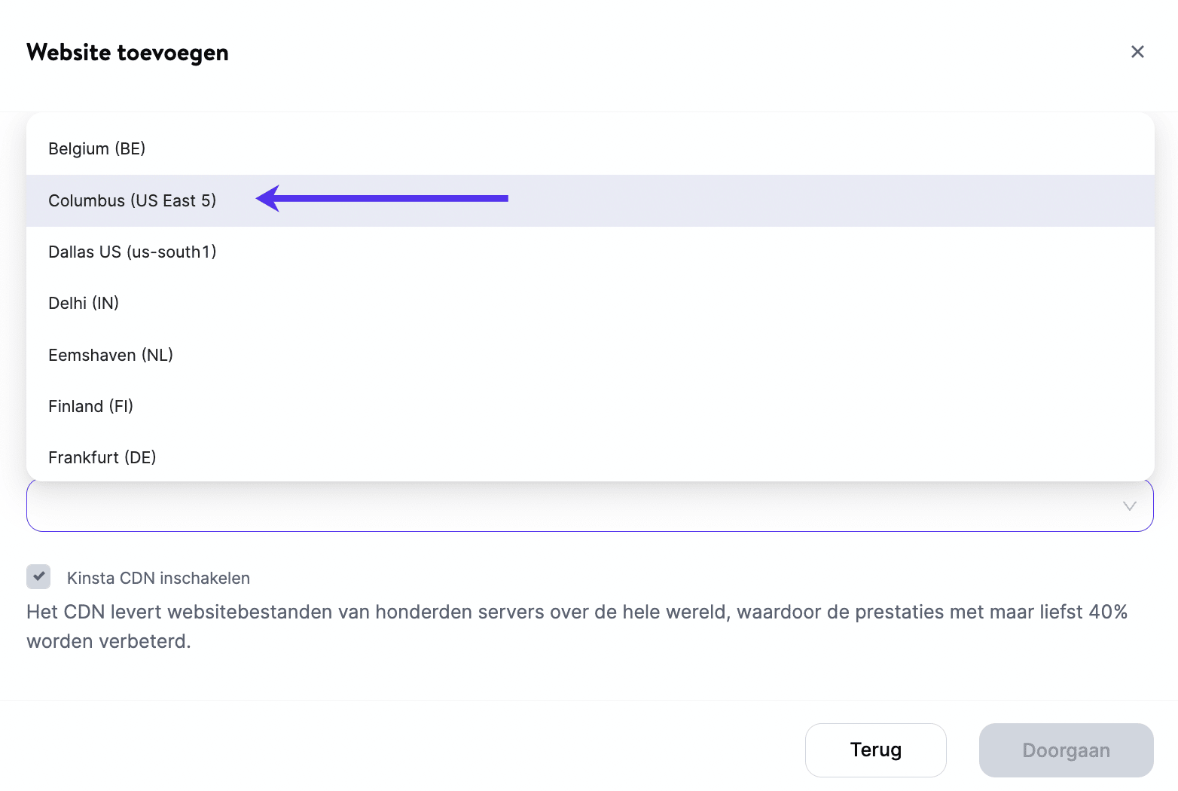The height and width of the screenshot is (791, 1178).
Task: Click the 'Kinsta CDN inschakelen' label
Action: click(x=158, y=579)
